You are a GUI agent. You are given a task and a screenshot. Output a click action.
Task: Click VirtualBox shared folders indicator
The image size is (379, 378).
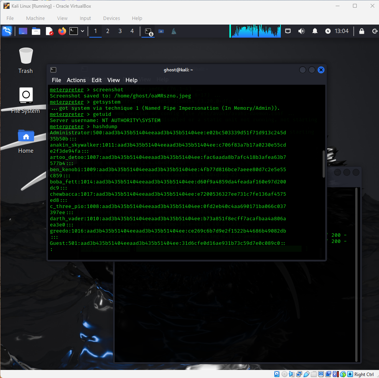(313, 374)
